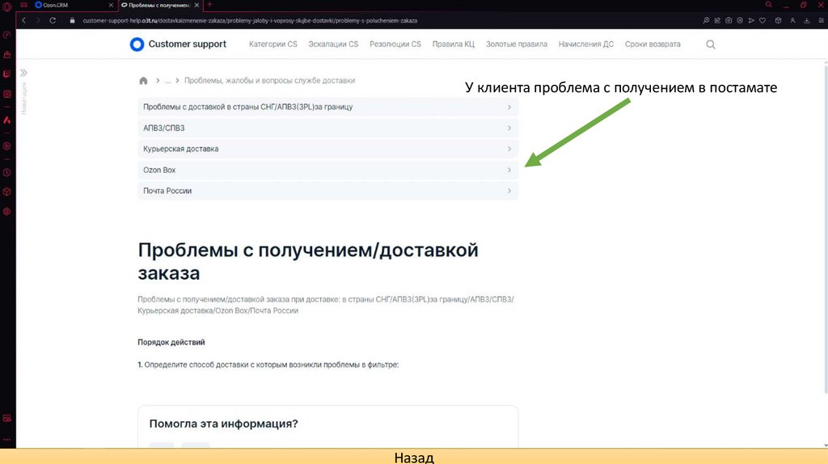This screenshot has width=828, height=464.
Task: Click the flame icon in the Opera sidebar
Action: (6, 120)
